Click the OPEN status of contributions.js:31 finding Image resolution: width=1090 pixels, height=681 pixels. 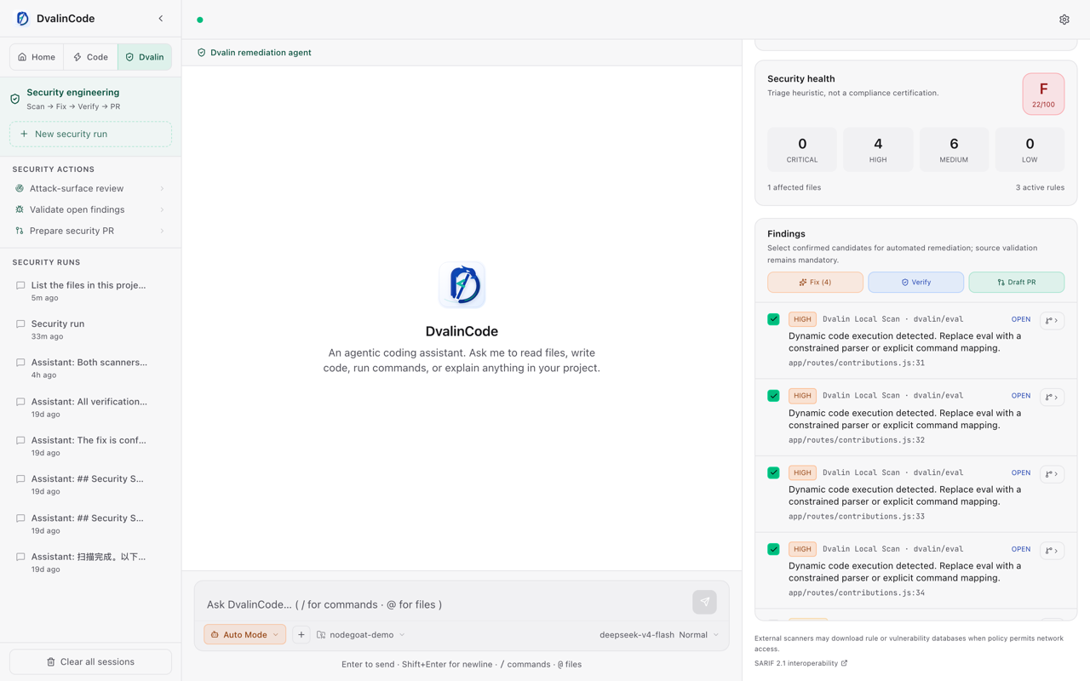click(x=1021, y=320)
